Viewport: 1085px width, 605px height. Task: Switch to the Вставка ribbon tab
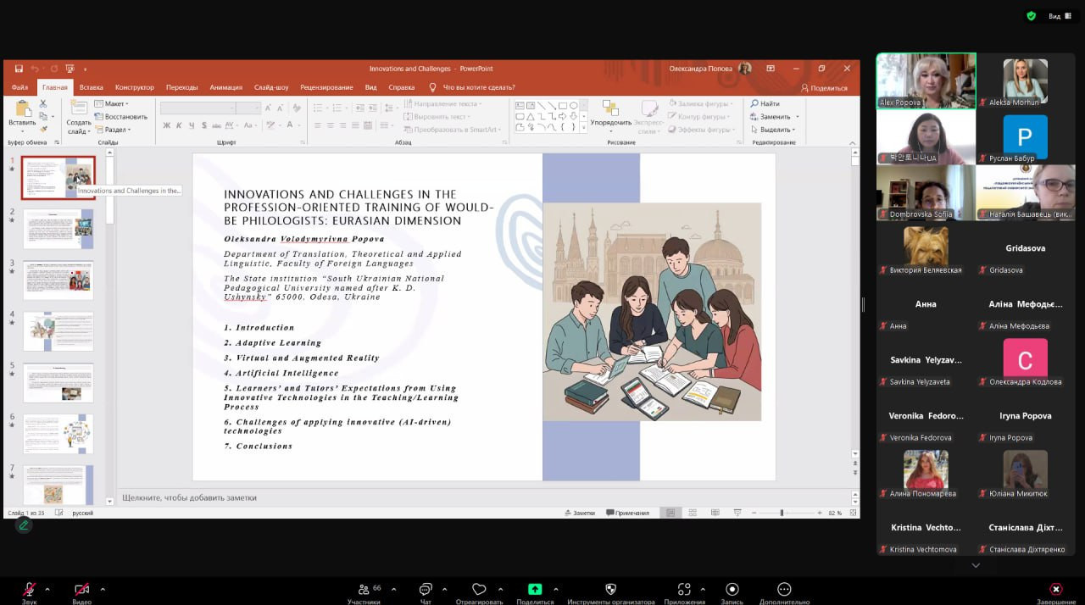(x=91, y=87)
